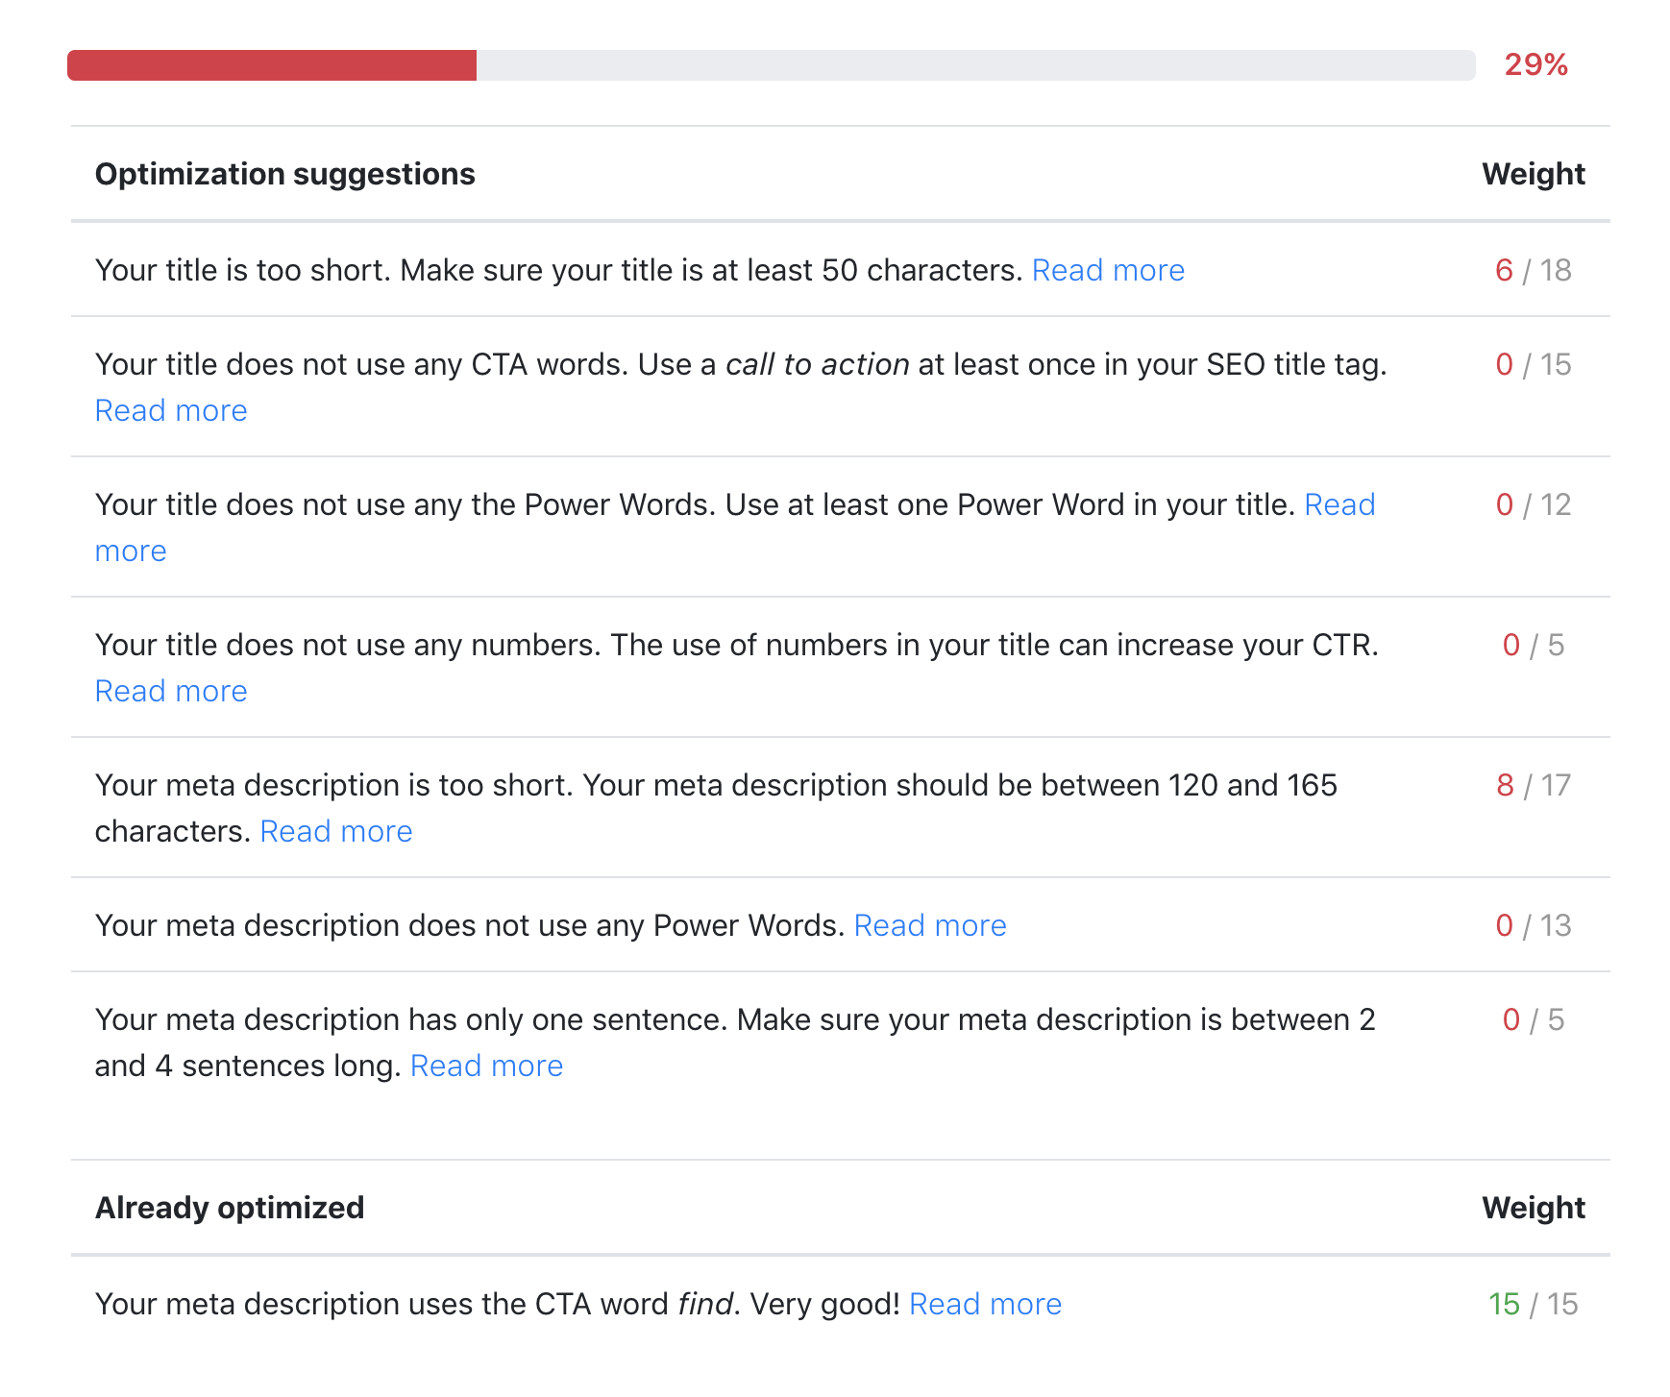Open Read more about one sentence meta description
Image resolution: width=1670 pixels, height=1397 pixels.
(486, 1066)
